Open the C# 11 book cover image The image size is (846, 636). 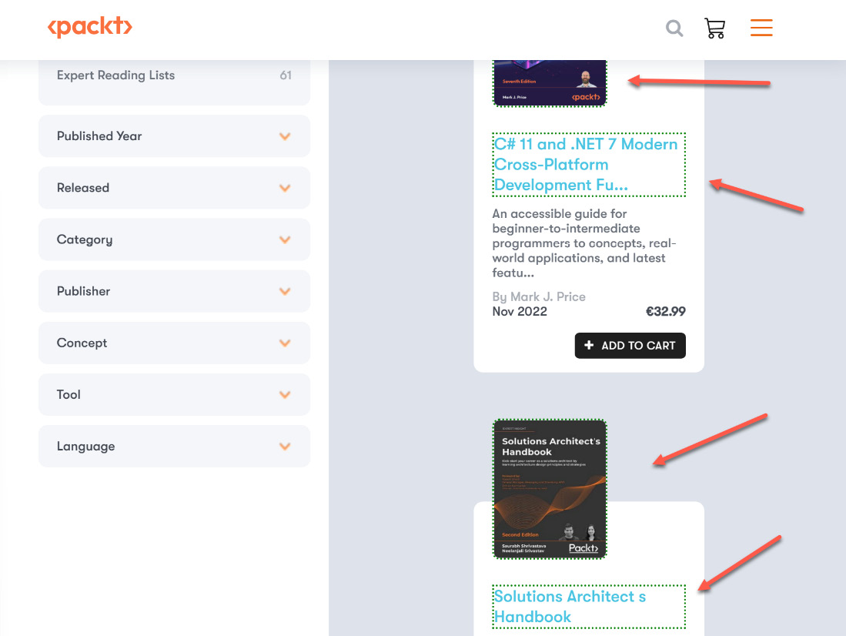(x=550, y=83)
